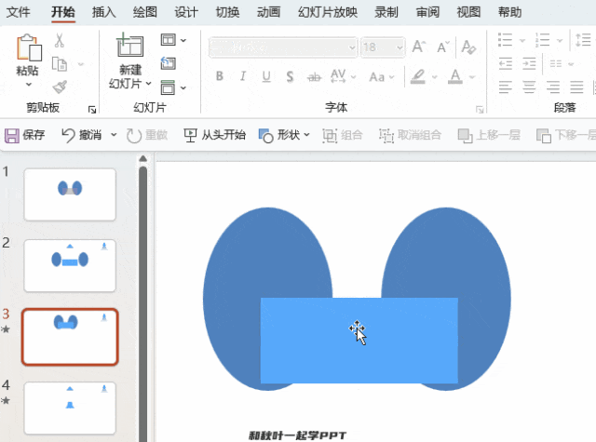
Task: Toggle italic formatting
Action: [242, 76]
